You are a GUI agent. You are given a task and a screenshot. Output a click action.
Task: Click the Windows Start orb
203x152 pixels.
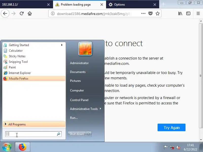point(7,147)
